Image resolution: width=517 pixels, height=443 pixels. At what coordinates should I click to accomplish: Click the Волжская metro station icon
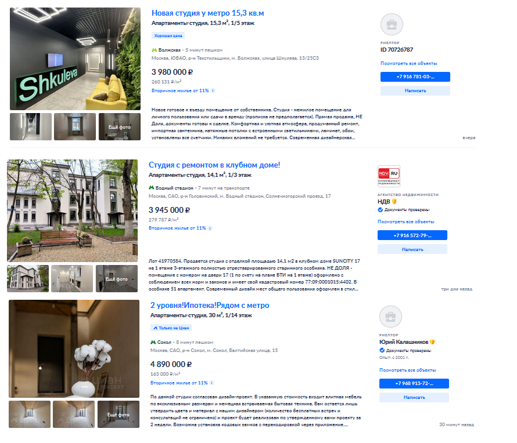(x=154, y=50)
